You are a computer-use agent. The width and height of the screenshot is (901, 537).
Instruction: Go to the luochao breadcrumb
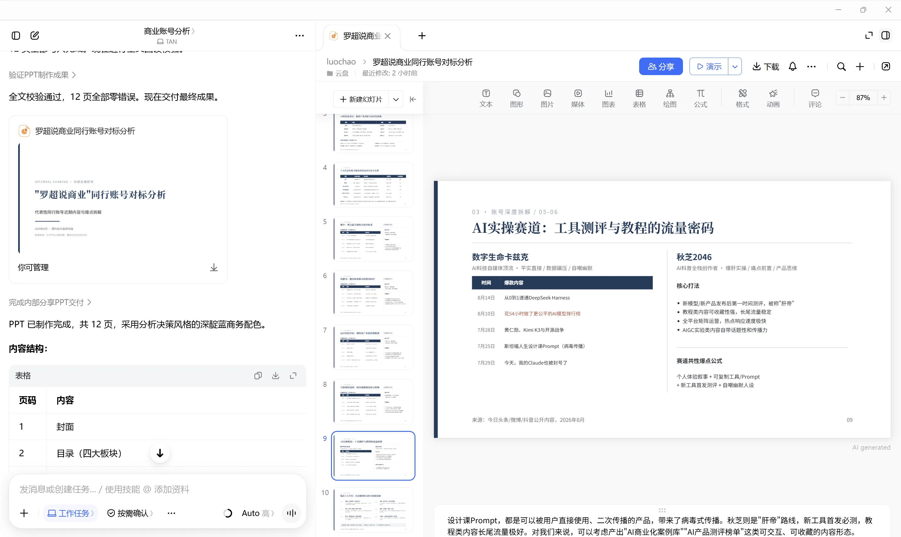(x=341, y=62)
